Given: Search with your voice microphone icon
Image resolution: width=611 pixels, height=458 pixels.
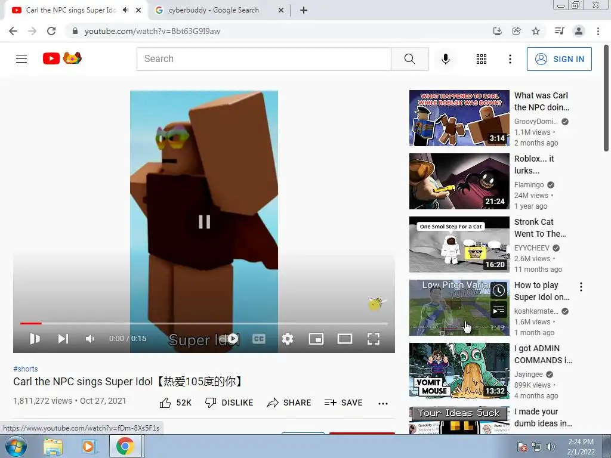Looking at the screenshot, I should (x=446, y=59).
